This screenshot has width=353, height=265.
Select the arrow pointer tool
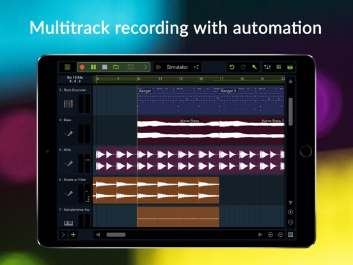click(255, 67)
